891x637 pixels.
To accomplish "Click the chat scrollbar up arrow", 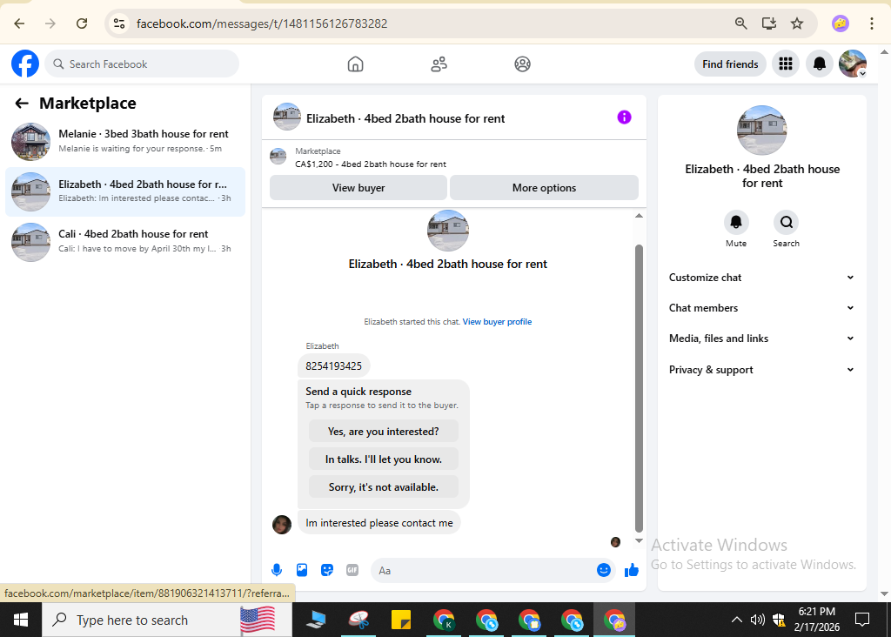I will [639, 216].
